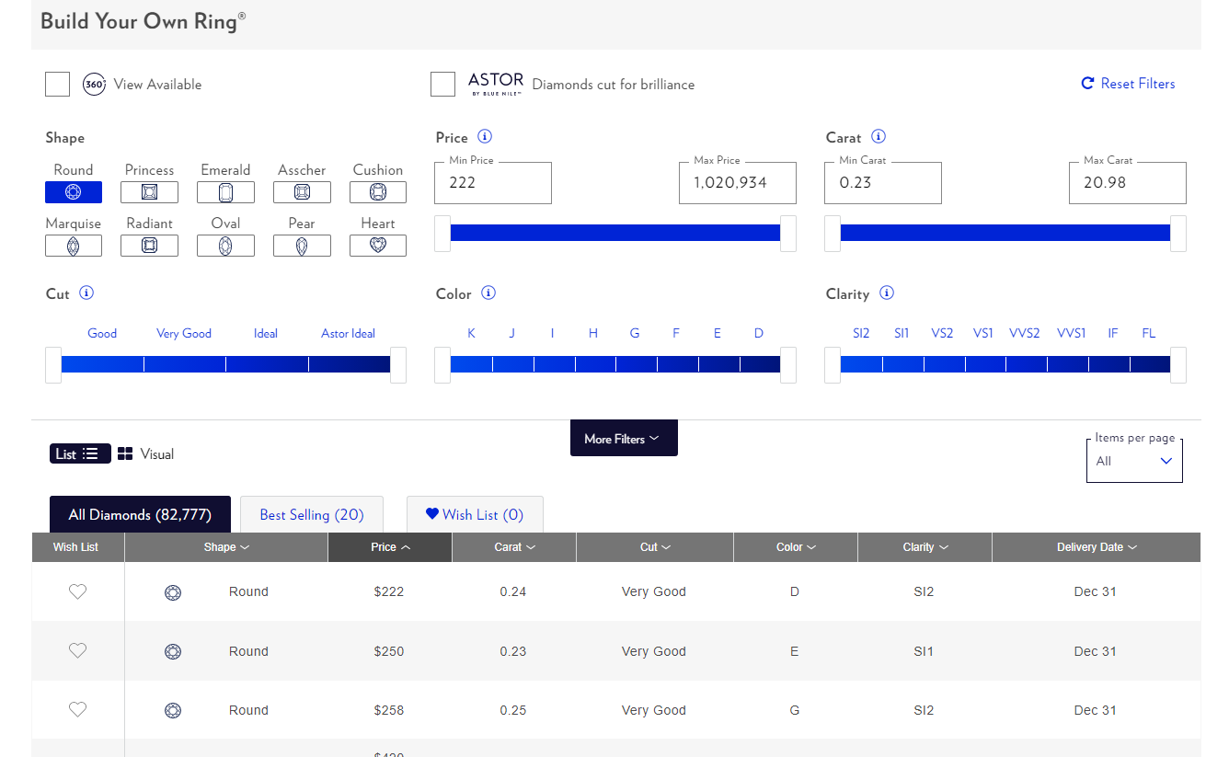Switch to Visual view
Screen dimensions: 1206x757
pyautogui.click(x=145, y=453)
